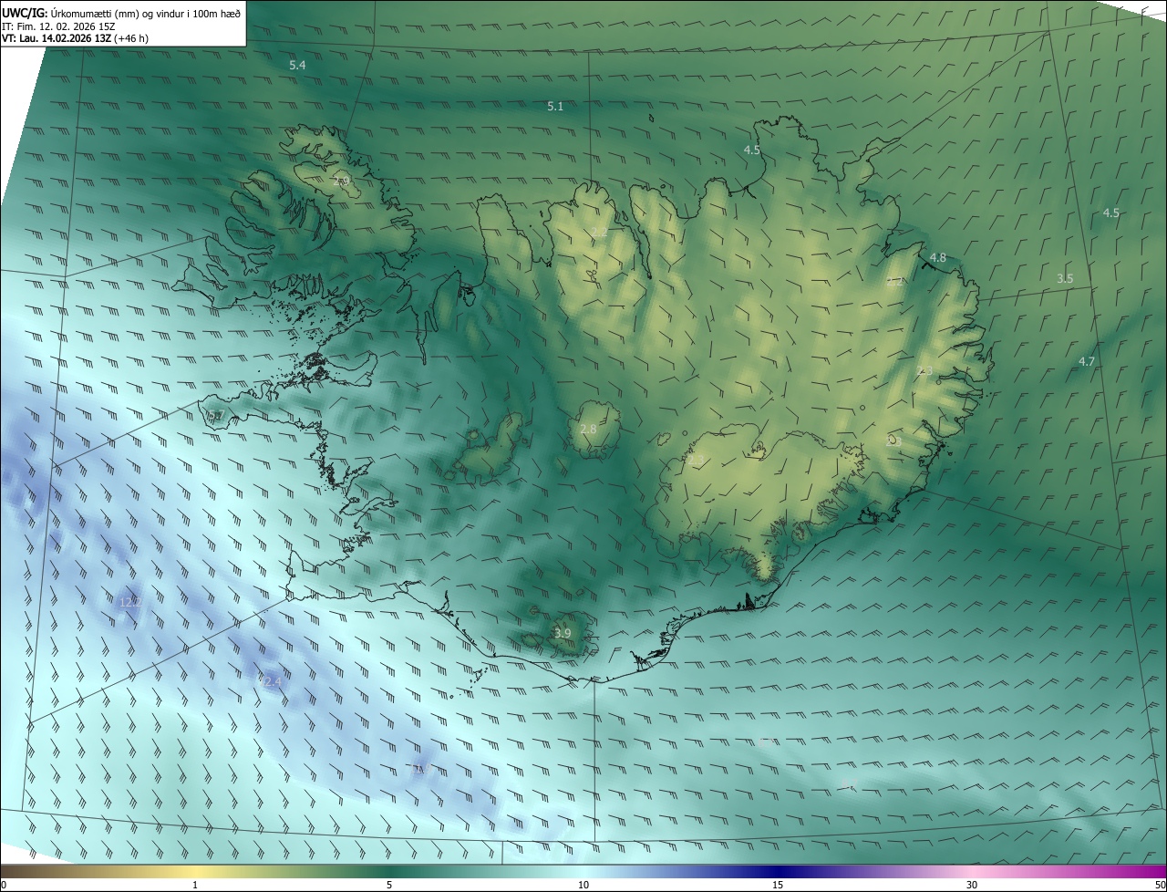The height and width of the screenshot is (892, 1167).
Task: Click the 2.9 value in the Westfjords
Action: pyautogui.click(x=342, y=182)
